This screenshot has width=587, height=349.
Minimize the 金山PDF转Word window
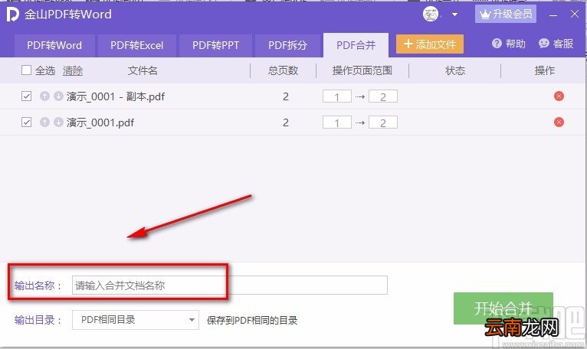coord(553,15)
